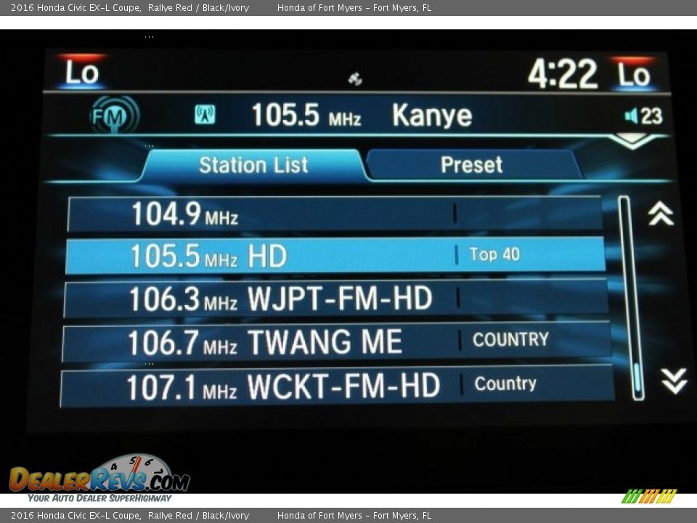Tune to 106.3 MHz WJPT-FM-HD

click(334, 299)
